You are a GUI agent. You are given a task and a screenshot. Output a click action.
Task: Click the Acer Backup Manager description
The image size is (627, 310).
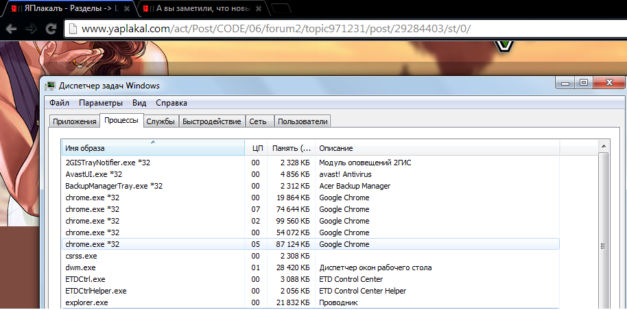coord(355,186)
